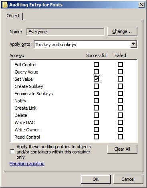This screenshot has height=188, width=147.
Task: Uncheck Set Value Successful checkbox
Action: (96, 79)
